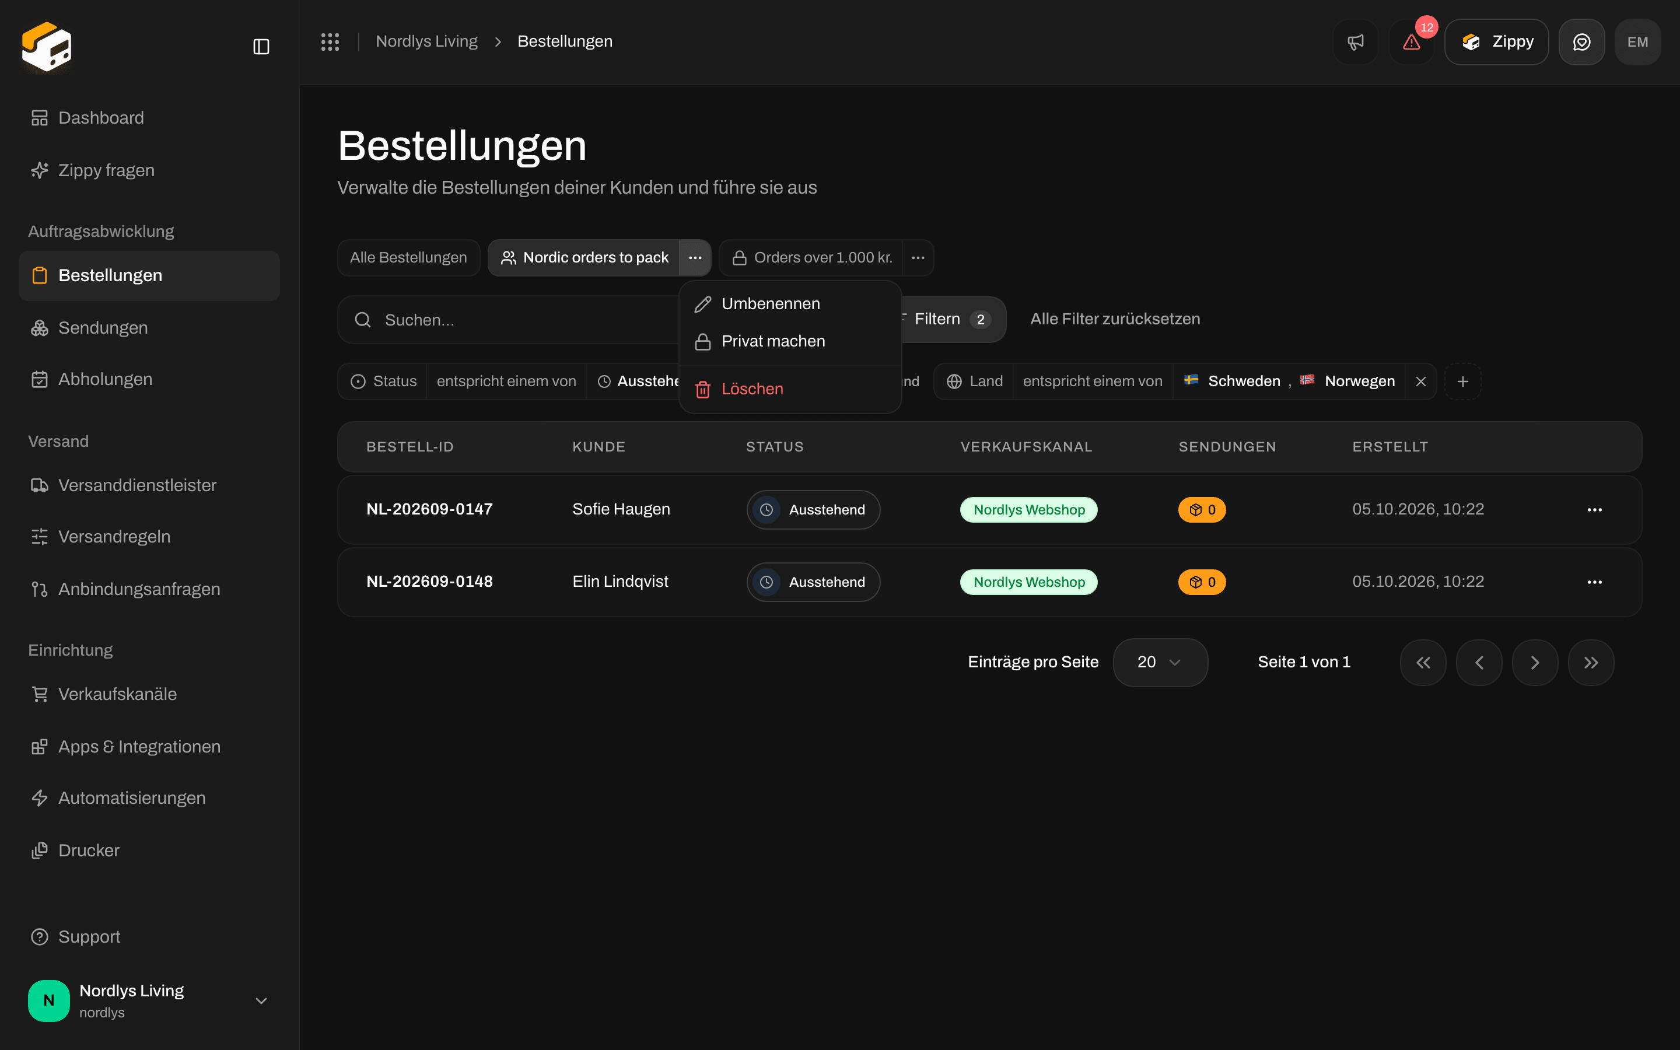
Task: Click the Suchen search field
Action: pyautogui.click(x=509, y=320)
